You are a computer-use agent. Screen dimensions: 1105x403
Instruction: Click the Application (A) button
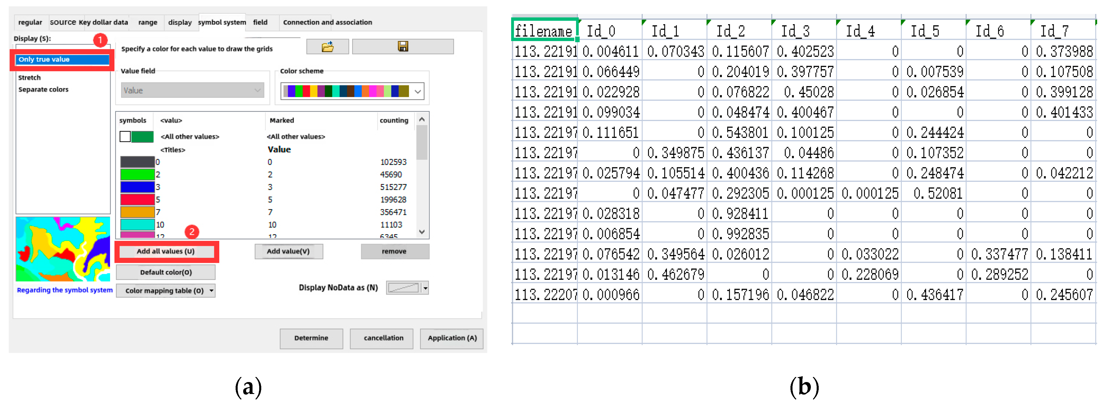(452, 338)
